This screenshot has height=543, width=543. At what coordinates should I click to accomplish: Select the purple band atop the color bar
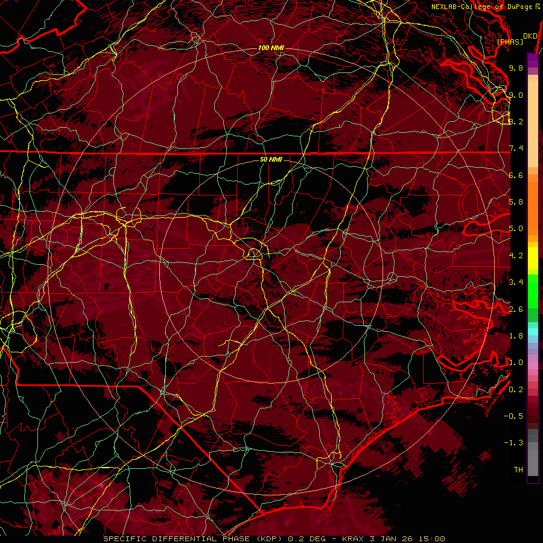(x=533, y=60)
